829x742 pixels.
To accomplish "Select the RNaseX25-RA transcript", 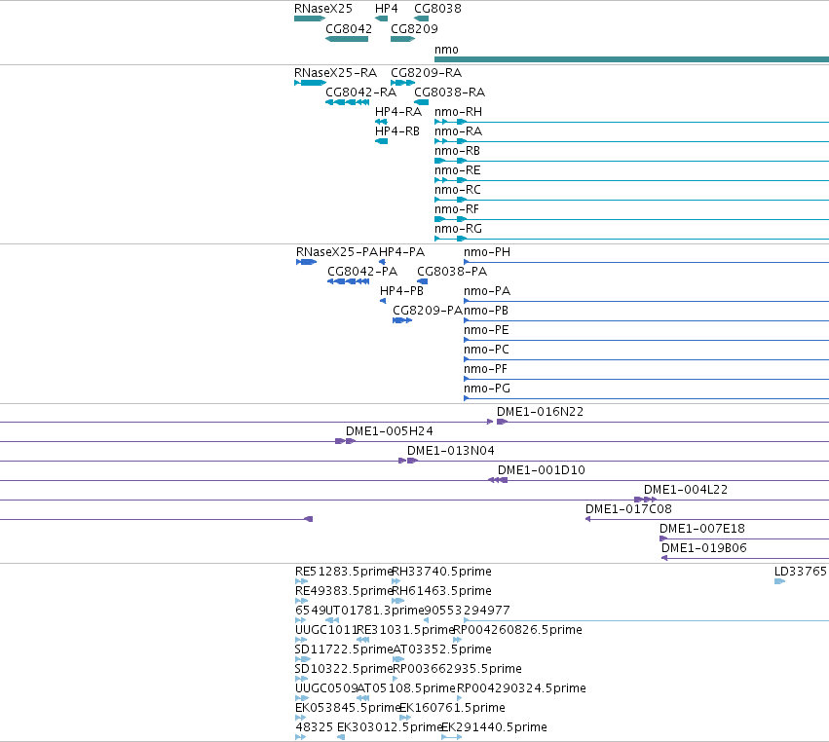I will (311, 83).
